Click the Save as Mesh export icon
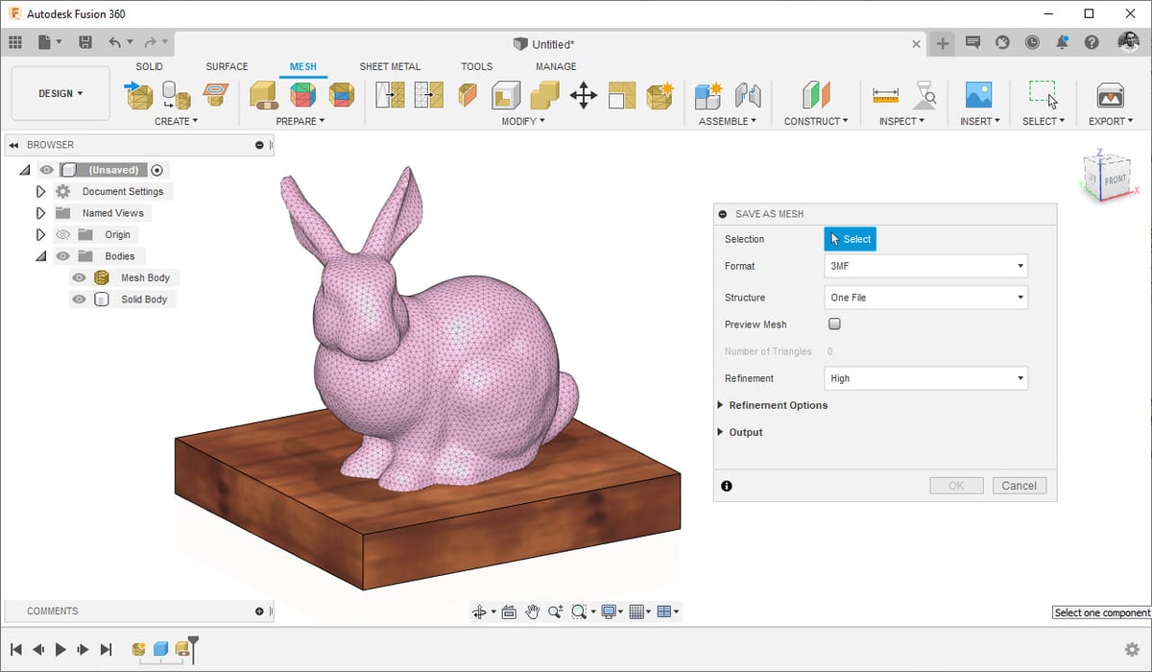Image resolution: width=1152 pixels, height=672 pixels. click(1111, 95)
